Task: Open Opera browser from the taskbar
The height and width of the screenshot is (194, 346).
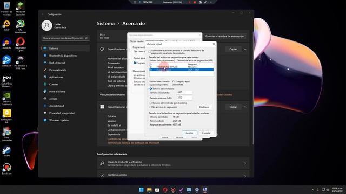Action: (165, 190)
